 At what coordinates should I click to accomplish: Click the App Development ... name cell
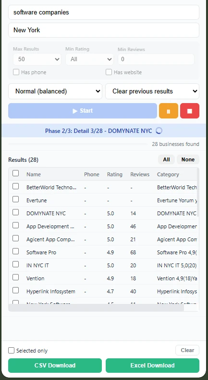(50, 226)
